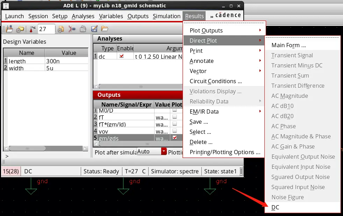Select EM/IR Data menu entry
Image resolution: width=343 pixels, height=216 pixels.
[x=223, y=111]
